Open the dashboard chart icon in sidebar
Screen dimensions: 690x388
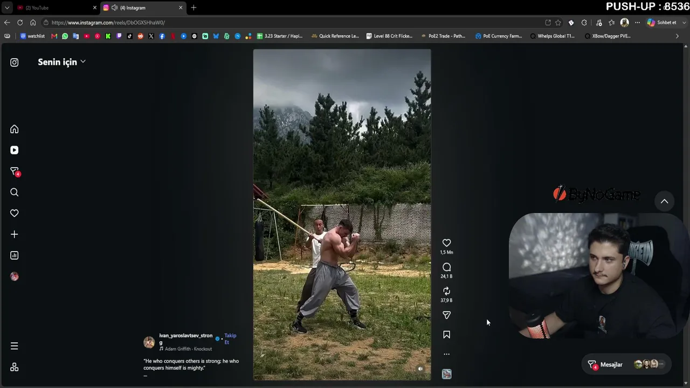(x=15, y=255)
